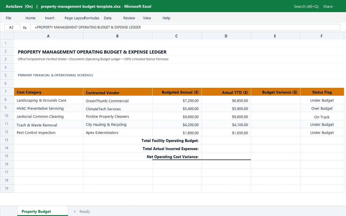Click the fx insert function icon
Image resolution: width=346 pixels, height=216 pixels.
[x=25, y=28]
